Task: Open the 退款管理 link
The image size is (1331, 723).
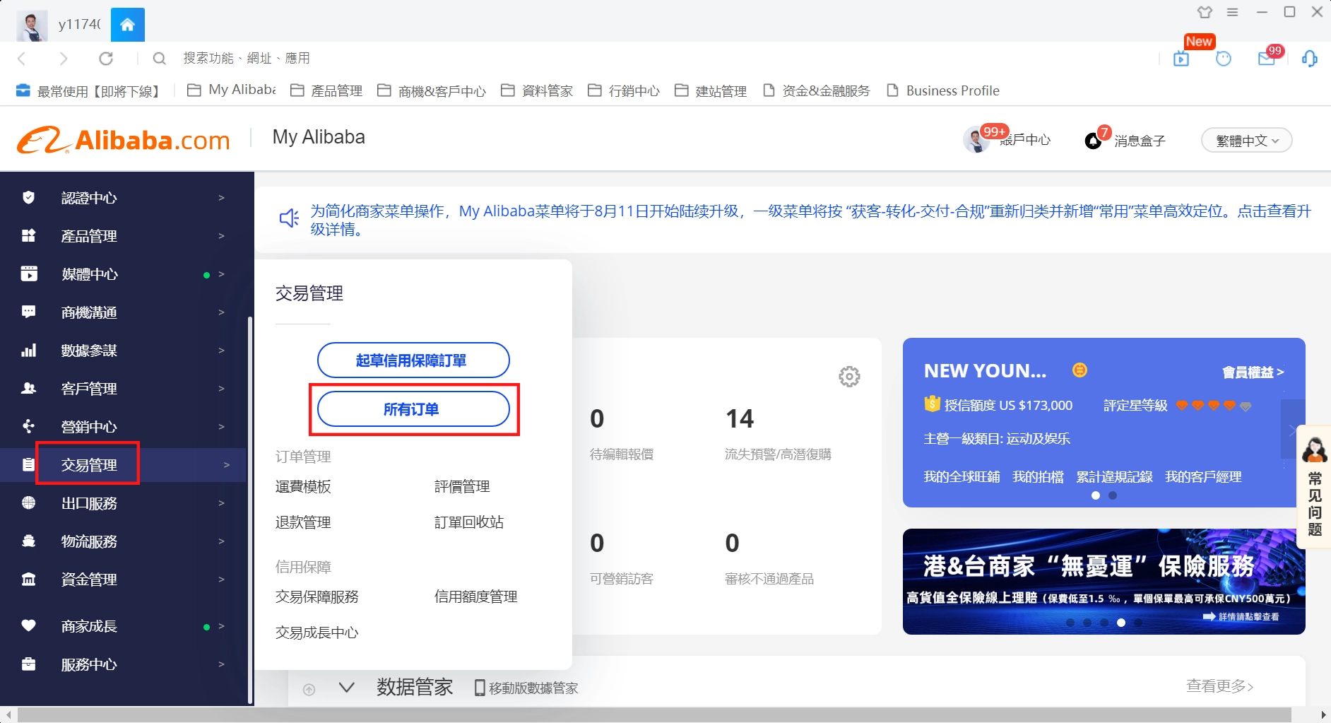Action: click(x=303, y=522)
